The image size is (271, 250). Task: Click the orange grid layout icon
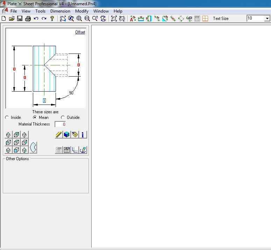205,19
